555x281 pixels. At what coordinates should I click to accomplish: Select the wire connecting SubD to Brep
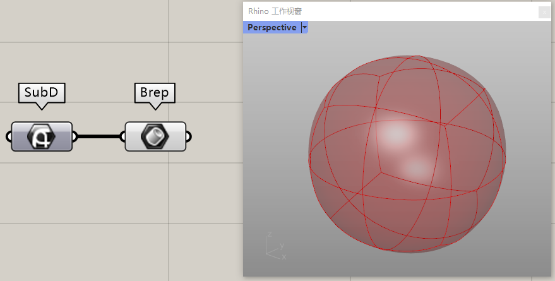(x=98, y=136)
